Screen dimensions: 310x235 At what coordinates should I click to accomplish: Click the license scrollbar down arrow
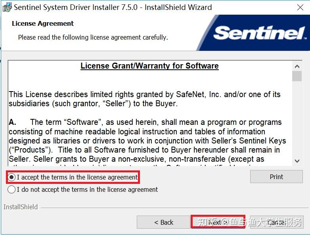pyautogui.click(x=297, y=160)
